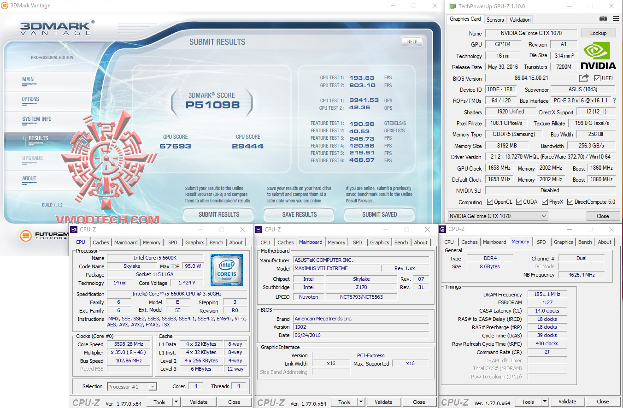Click the Help button in 3DMark Vantage
Viewport: 623px width, 408px height.
[412, 41]
